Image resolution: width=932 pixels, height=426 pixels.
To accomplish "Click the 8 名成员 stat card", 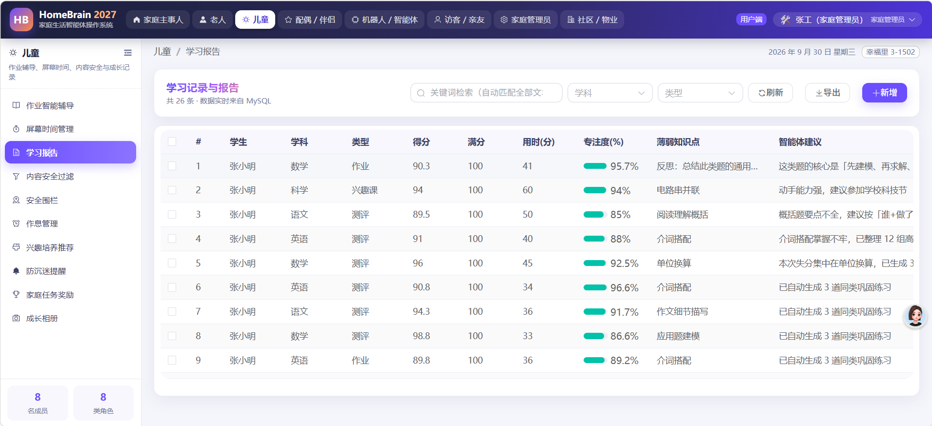I will tap(38, 403).
